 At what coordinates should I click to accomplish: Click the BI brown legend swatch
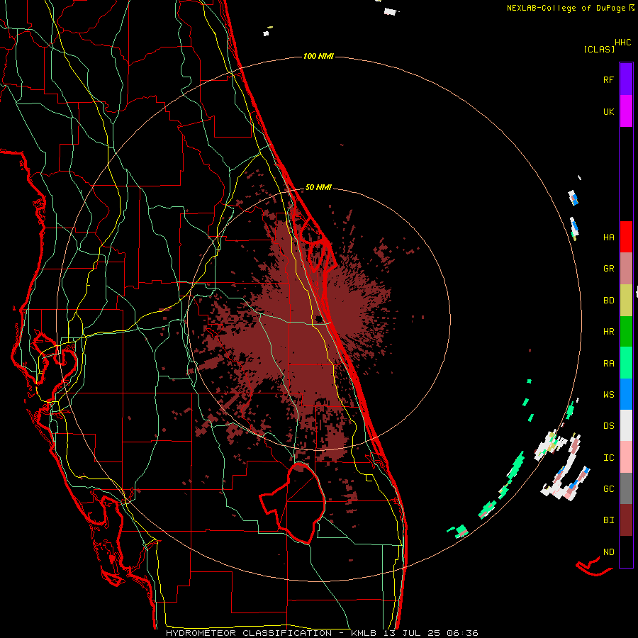click(x=626, y=520)
